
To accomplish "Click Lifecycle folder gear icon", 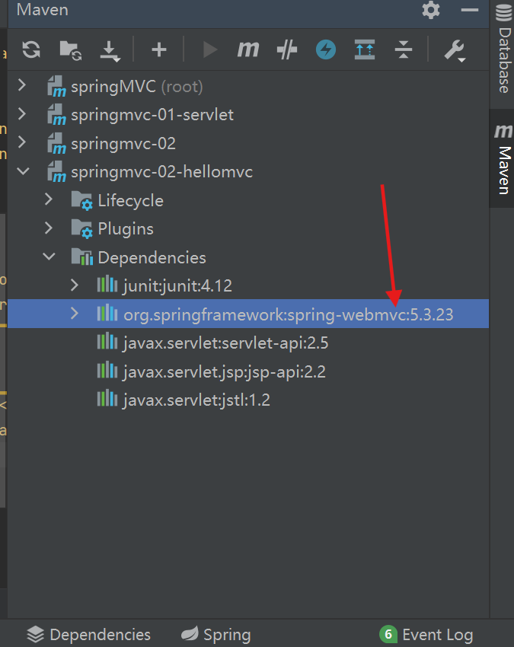I will tap(82, 200).
